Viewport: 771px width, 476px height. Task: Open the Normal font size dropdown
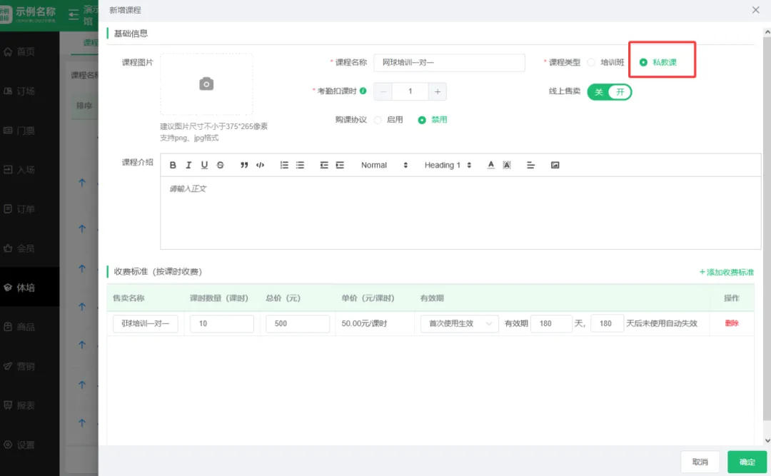click(x=384, y=165)
